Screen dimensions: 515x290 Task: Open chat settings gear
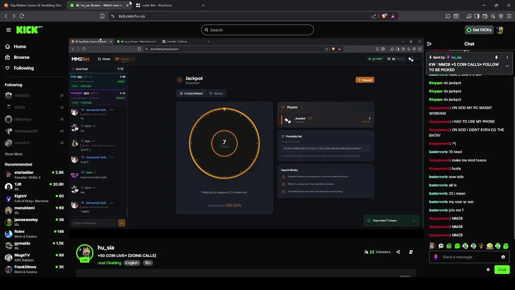point(488,269)
